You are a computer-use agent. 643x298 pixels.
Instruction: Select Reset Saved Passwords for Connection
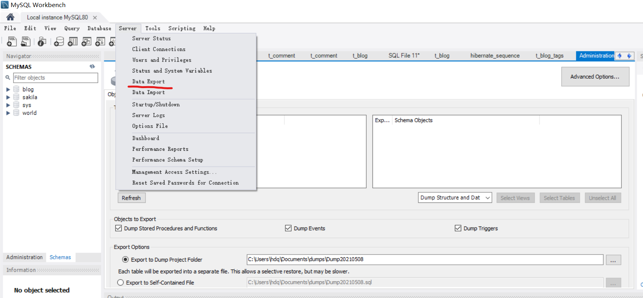[186, 183]
